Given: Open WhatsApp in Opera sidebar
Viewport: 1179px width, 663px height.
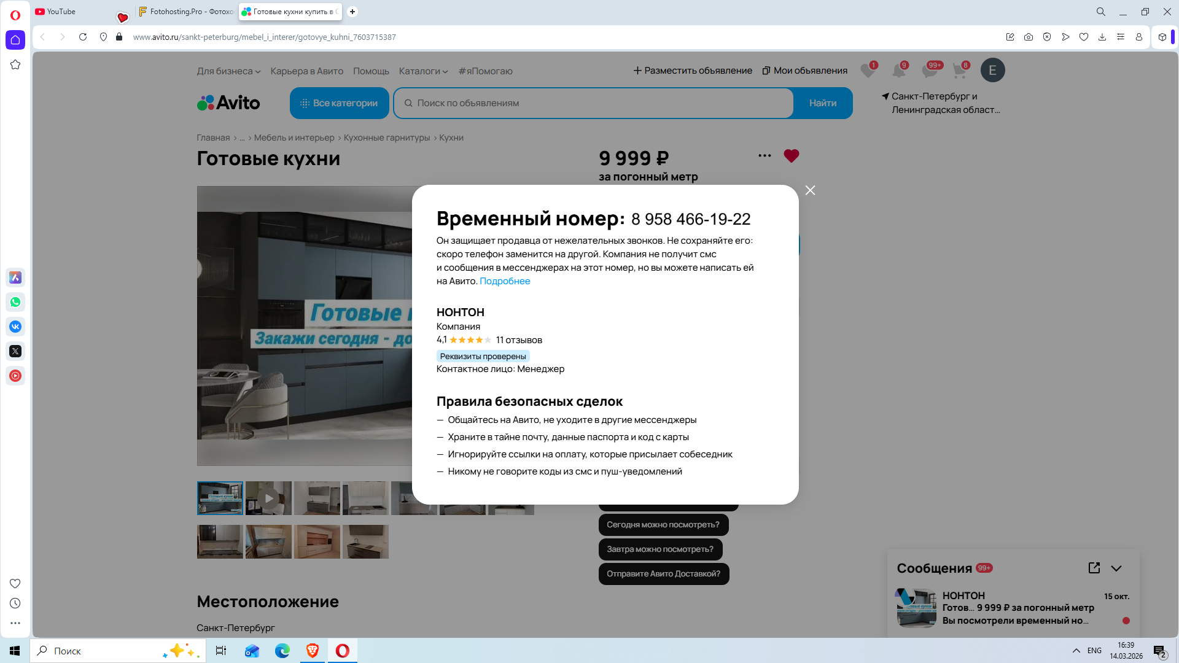Looking at the screenshot, I should 15,302.
